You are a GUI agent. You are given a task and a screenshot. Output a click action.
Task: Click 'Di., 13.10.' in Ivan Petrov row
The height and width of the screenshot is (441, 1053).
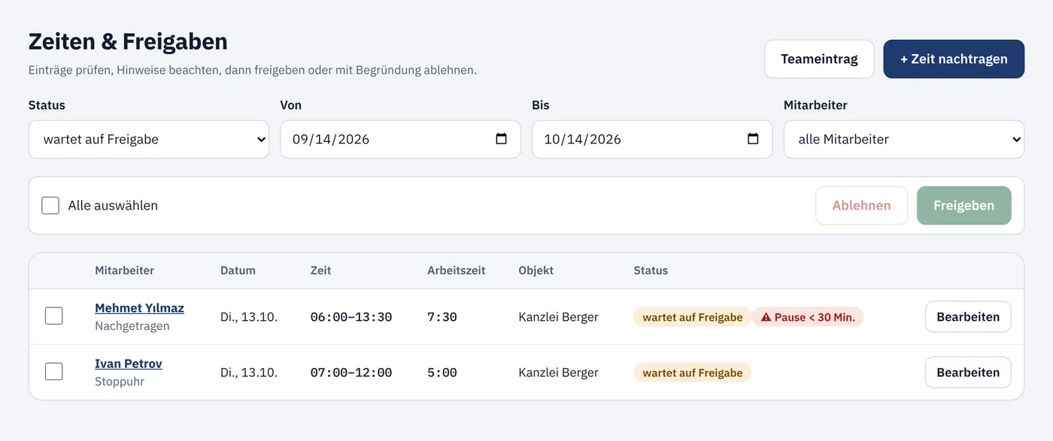pyautogui.click(x=249, y=373)
